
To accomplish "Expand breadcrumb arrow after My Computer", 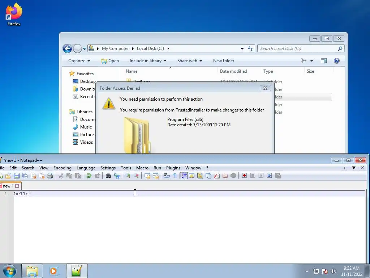I will pos(133,49).
